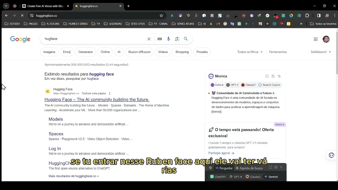Open the ESTUDO bookmarks folder
338x190 pixels.
tap(12, 24)
